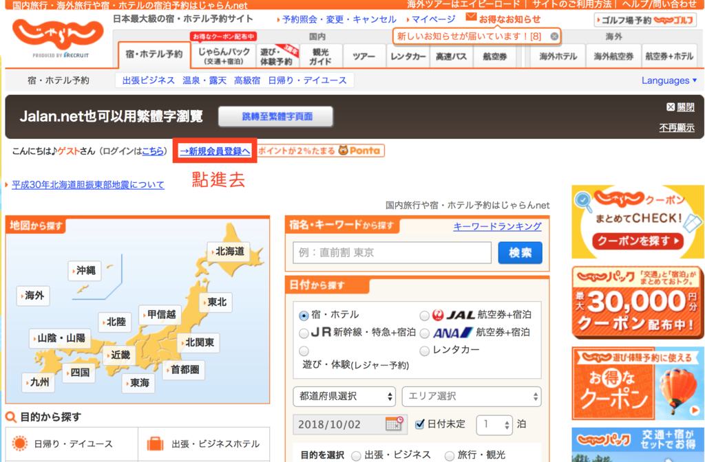Click the 不再顯示 link
Image resolution: width=705 pixels, height=462 pixels.
(x=677, y=128)
